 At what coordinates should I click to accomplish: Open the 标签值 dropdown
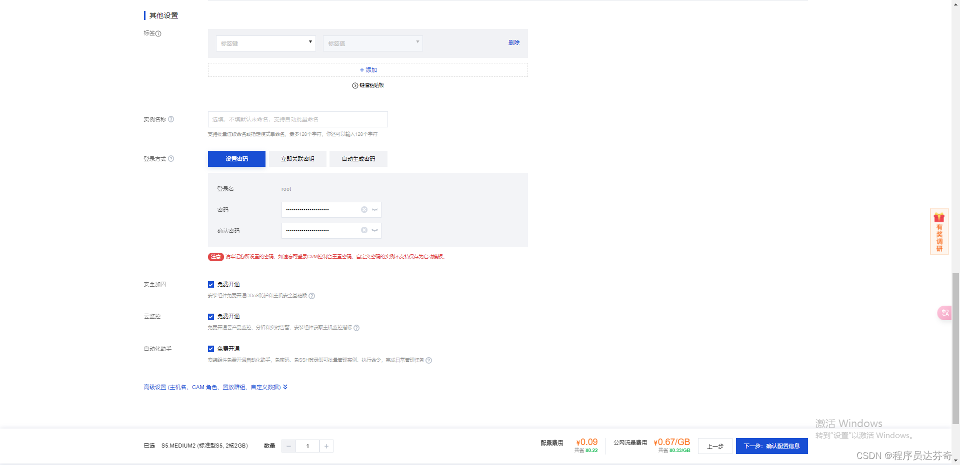pyautogui.click(x=373, y=43)
